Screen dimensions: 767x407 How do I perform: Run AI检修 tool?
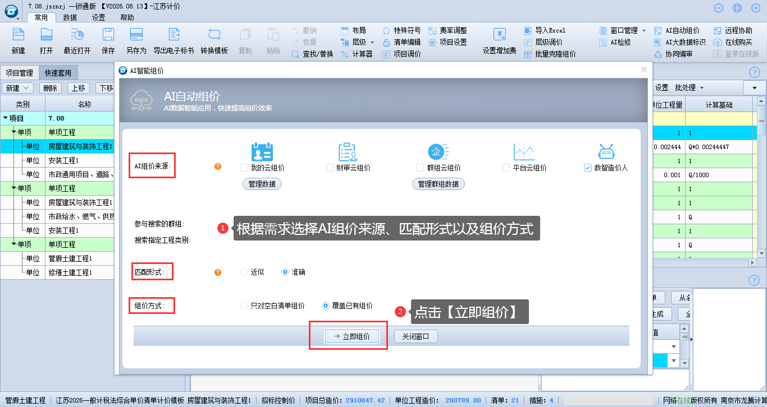point(615,42)
